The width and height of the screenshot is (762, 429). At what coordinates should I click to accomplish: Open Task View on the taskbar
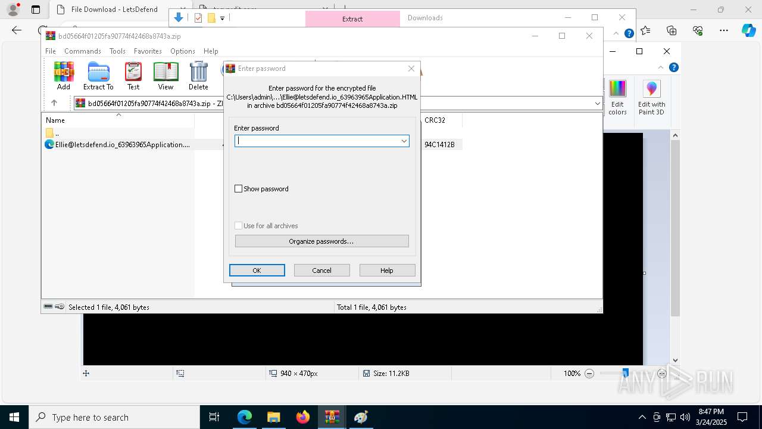(x=214, y=417)
